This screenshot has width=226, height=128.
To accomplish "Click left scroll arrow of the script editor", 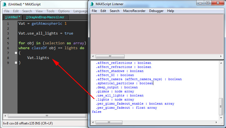I will point(5,116).
